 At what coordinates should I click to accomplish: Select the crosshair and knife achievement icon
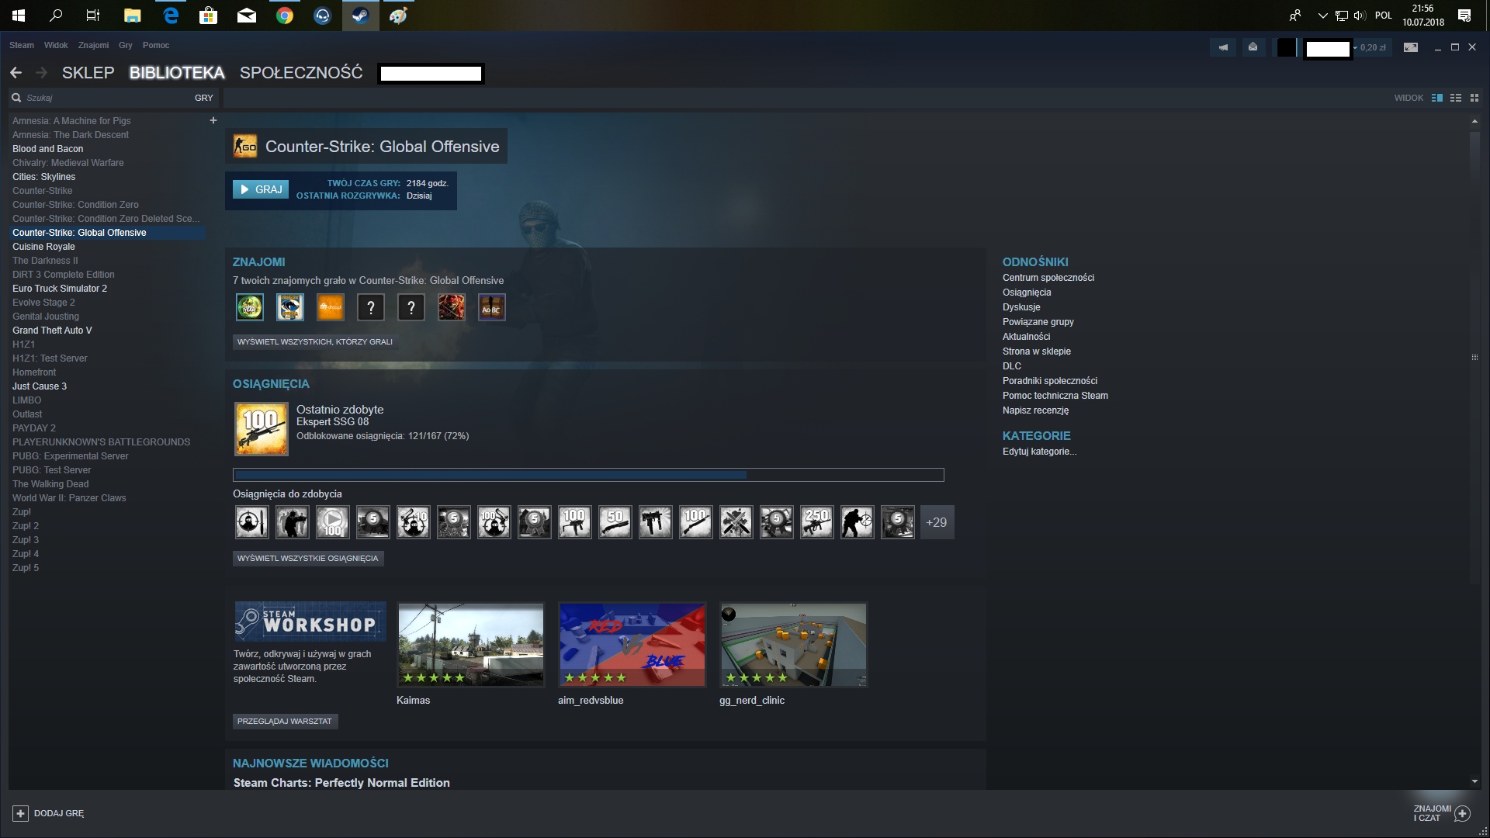[252, 522]
